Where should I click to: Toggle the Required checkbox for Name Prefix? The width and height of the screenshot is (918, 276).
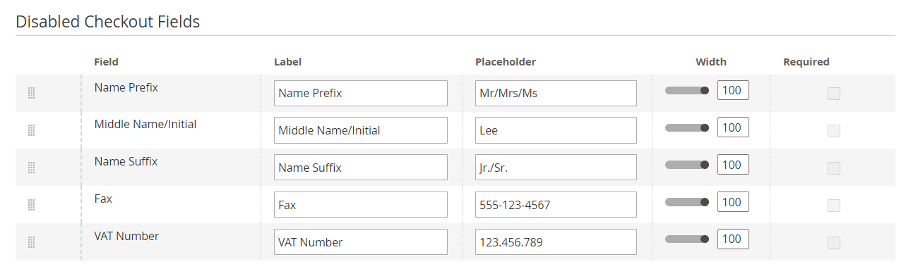pos(834,94)
